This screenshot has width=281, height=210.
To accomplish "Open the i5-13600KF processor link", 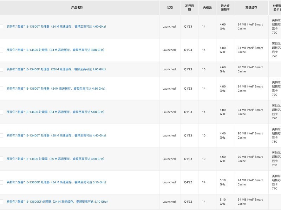I will pos(57,202).
